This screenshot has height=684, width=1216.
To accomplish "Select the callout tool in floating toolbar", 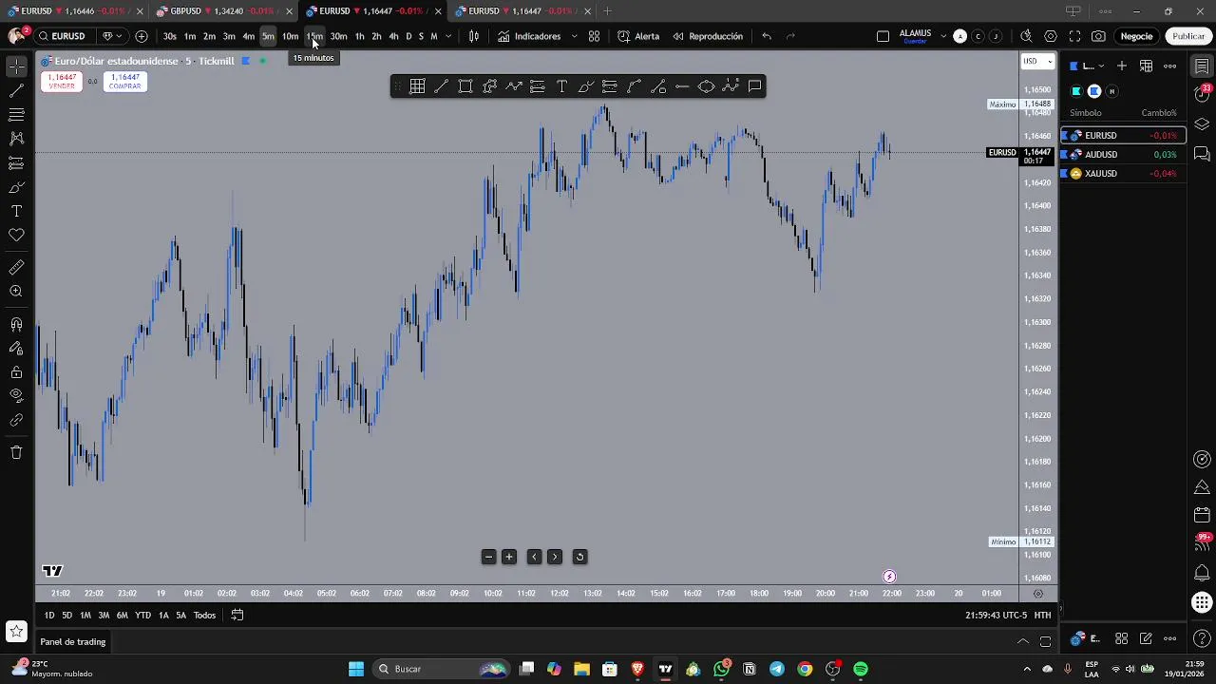I will [754, 86].
